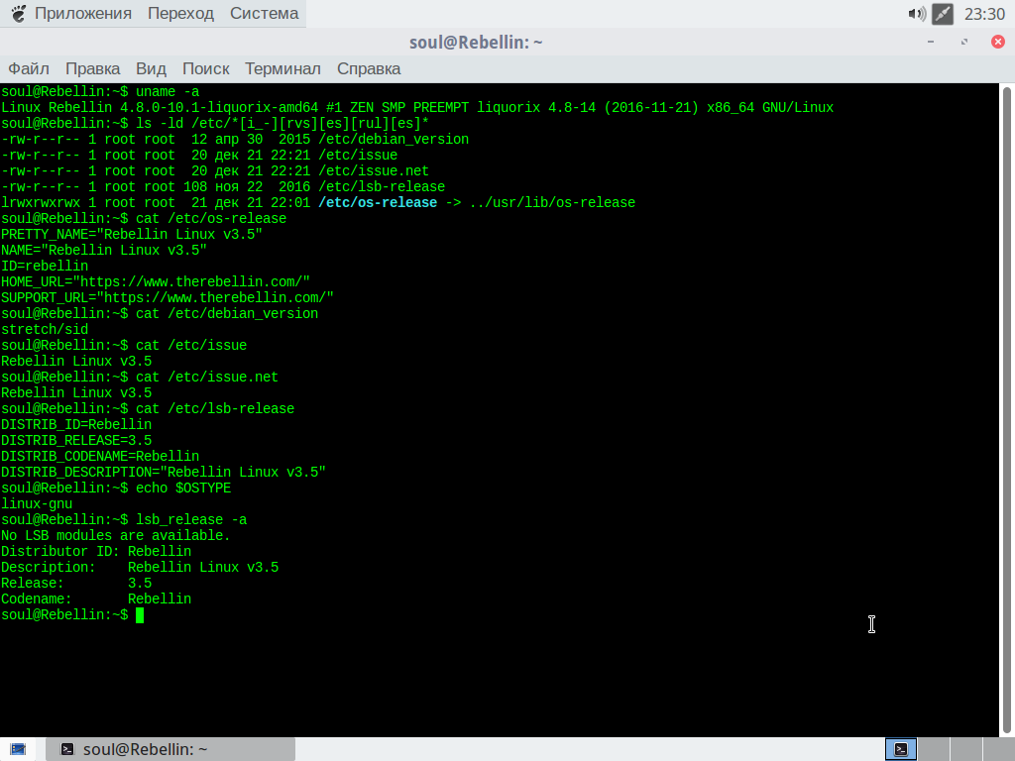Open the volume speaker applet
This screenshot has width=1015, height=761.
coord(917,14)
